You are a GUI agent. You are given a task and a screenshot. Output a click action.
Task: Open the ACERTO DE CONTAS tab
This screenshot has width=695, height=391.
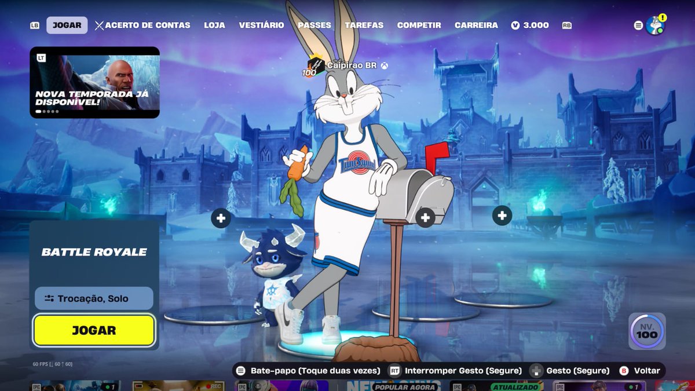click(142, 25)
